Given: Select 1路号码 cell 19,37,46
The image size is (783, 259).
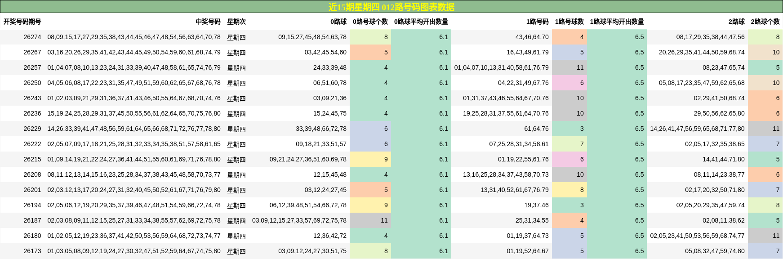Looking at the screenshot, I should [x=537, y=205].
